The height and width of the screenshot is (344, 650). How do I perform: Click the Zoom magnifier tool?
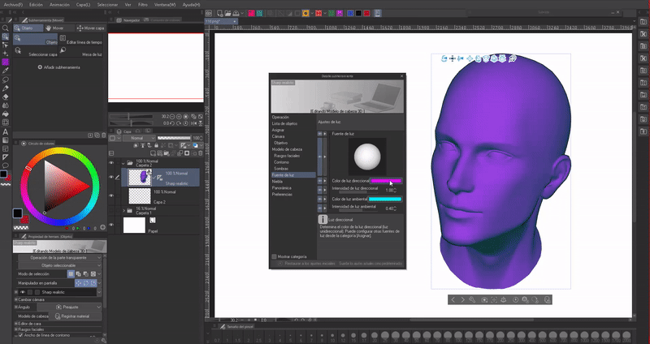[x=5, y=28]
